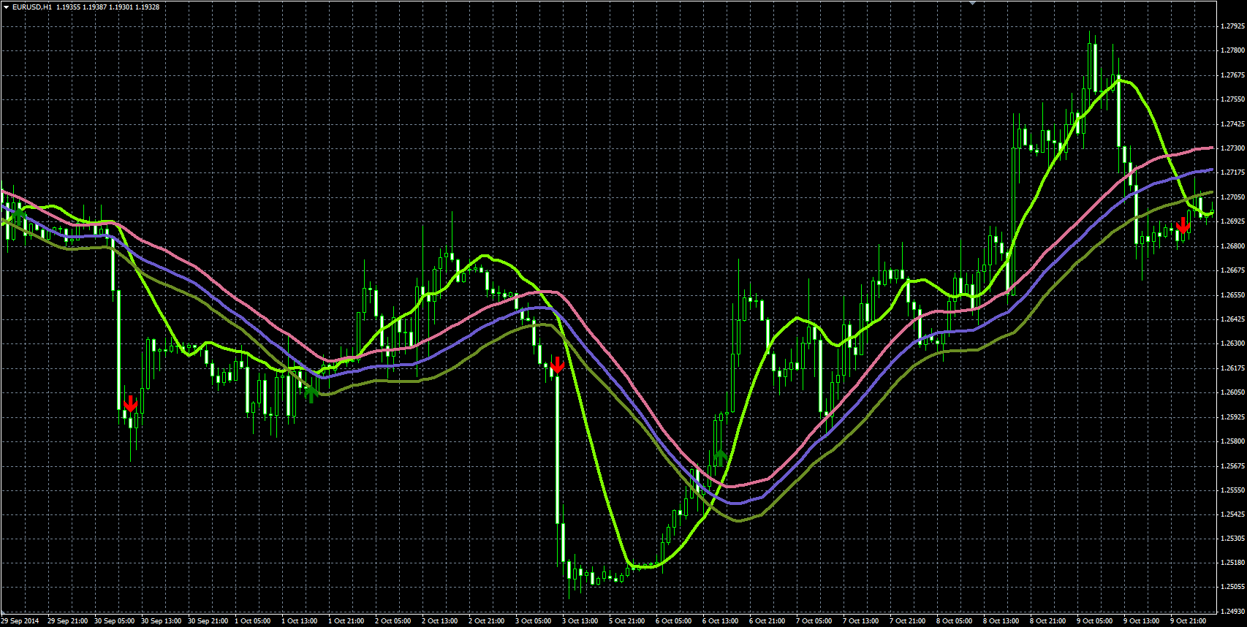Click the 1.26675 price scale label

(1232, 270)
